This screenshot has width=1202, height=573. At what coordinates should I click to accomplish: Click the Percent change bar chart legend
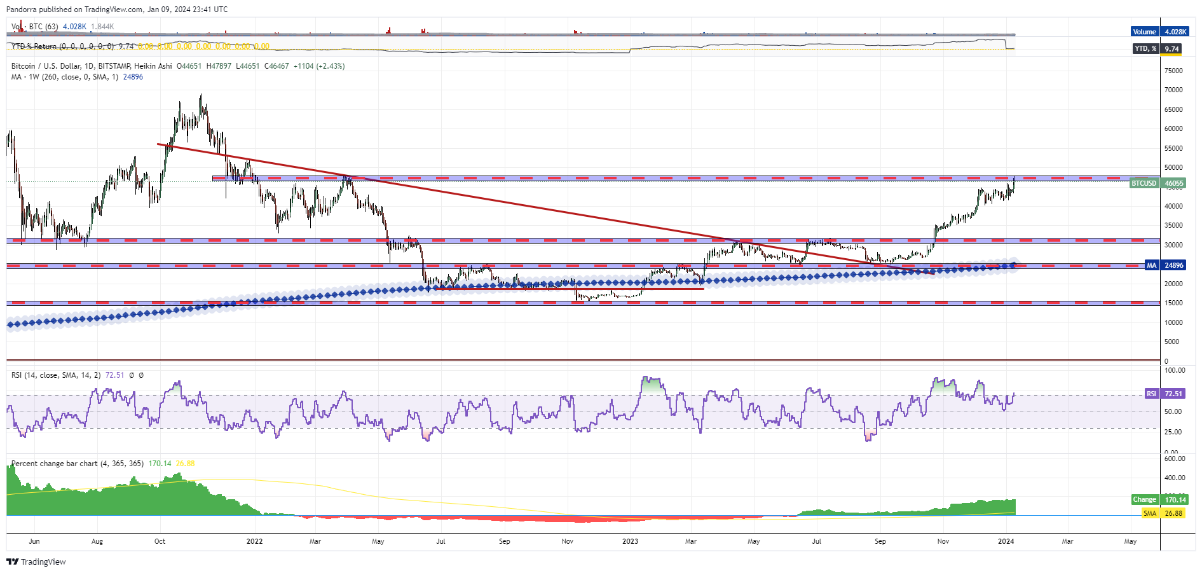(x=78, y=464)
